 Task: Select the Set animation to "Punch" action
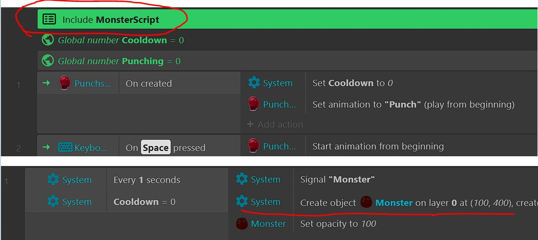coord(414,105)
